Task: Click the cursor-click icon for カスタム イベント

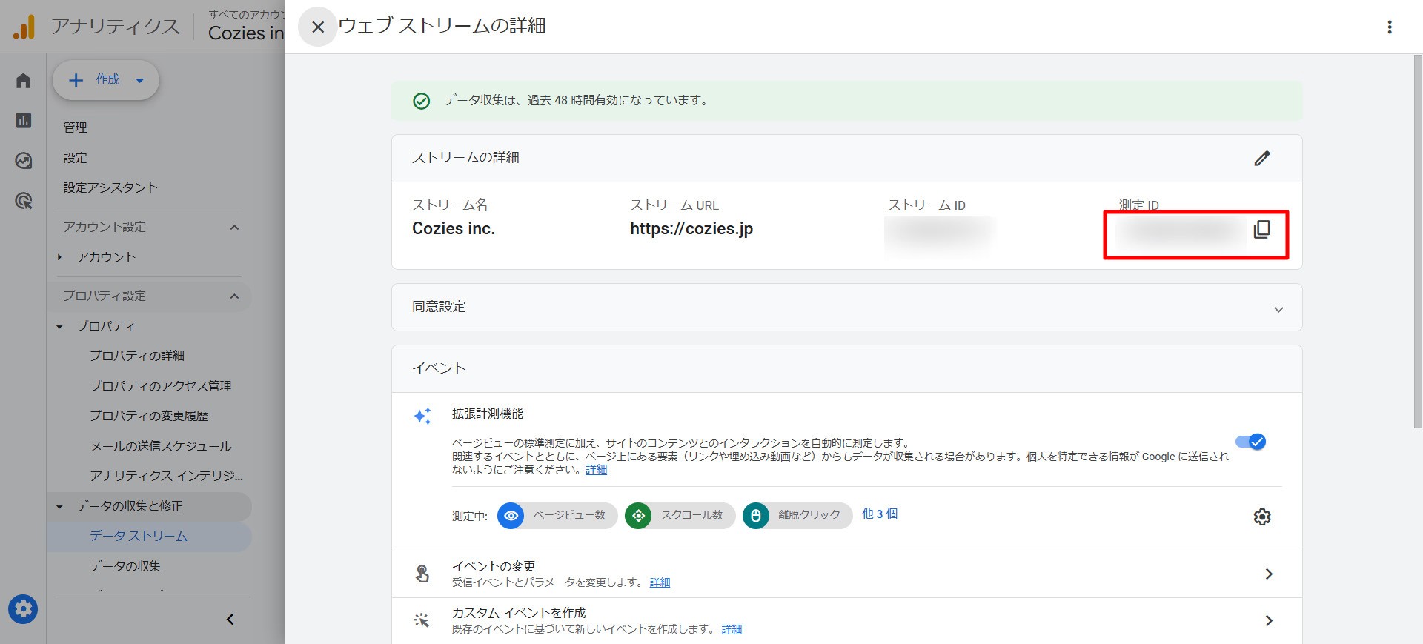Action: 422,620
